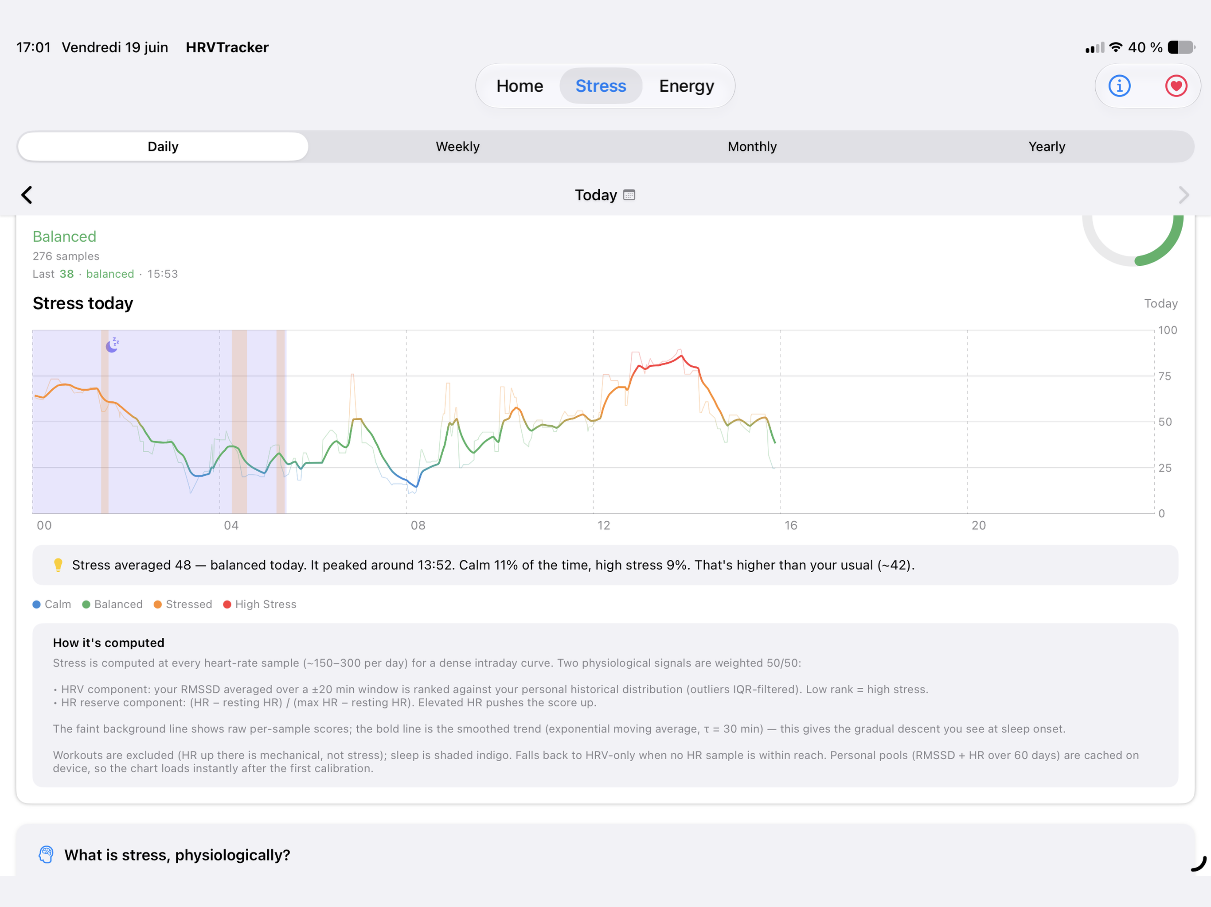Image resolution: width=1211 pixels, height=907 pixels.
Task: Tap the Last 38 balanced 15:53 line
Action: [x=105, y=274]
